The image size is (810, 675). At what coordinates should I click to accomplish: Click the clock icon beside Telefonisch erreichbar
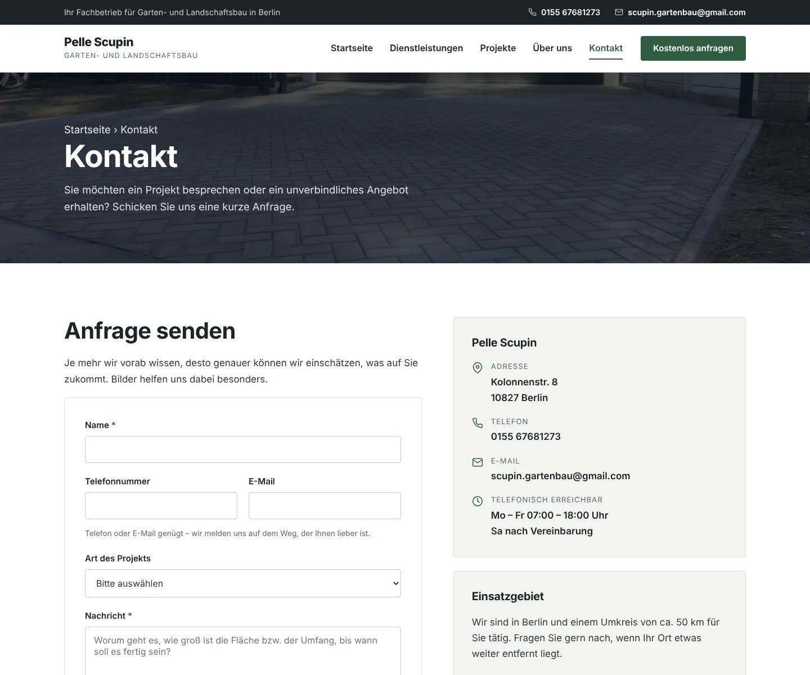coord(478,501)
